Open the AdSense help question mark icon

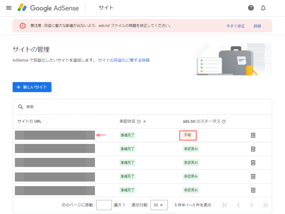click(x=251, y=8)
